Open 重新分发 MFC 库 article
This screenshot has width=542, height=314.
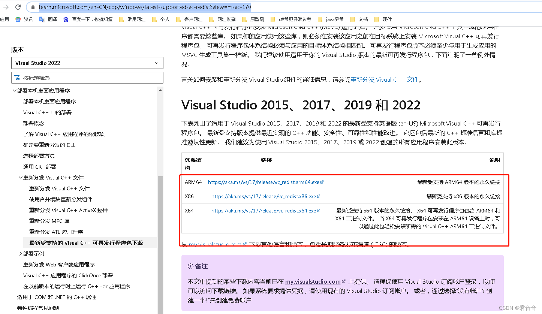pyautogui.click(x=49, y=221)
